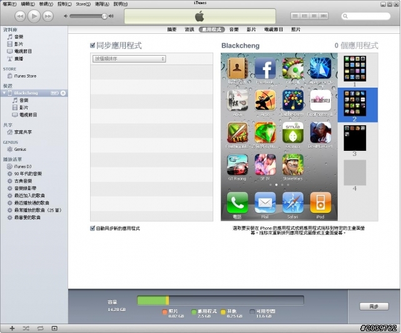Switch to the 摘要 tab

pyautogui.click(x=172, y=29)
